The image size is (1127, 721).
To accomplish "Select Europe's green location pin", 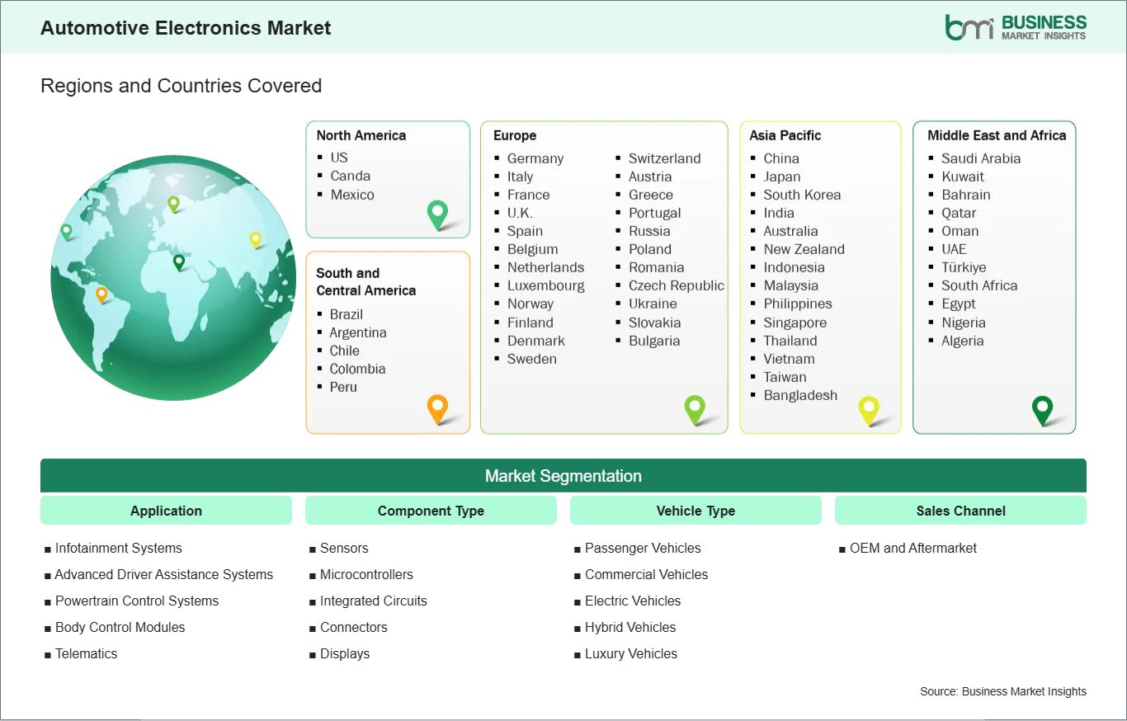I will point(696,408).
